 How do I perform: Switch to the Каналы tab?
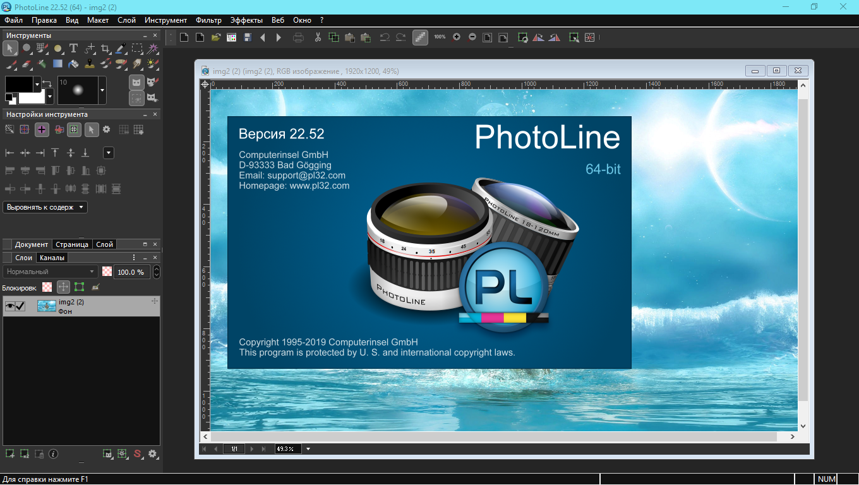point(51,258)
